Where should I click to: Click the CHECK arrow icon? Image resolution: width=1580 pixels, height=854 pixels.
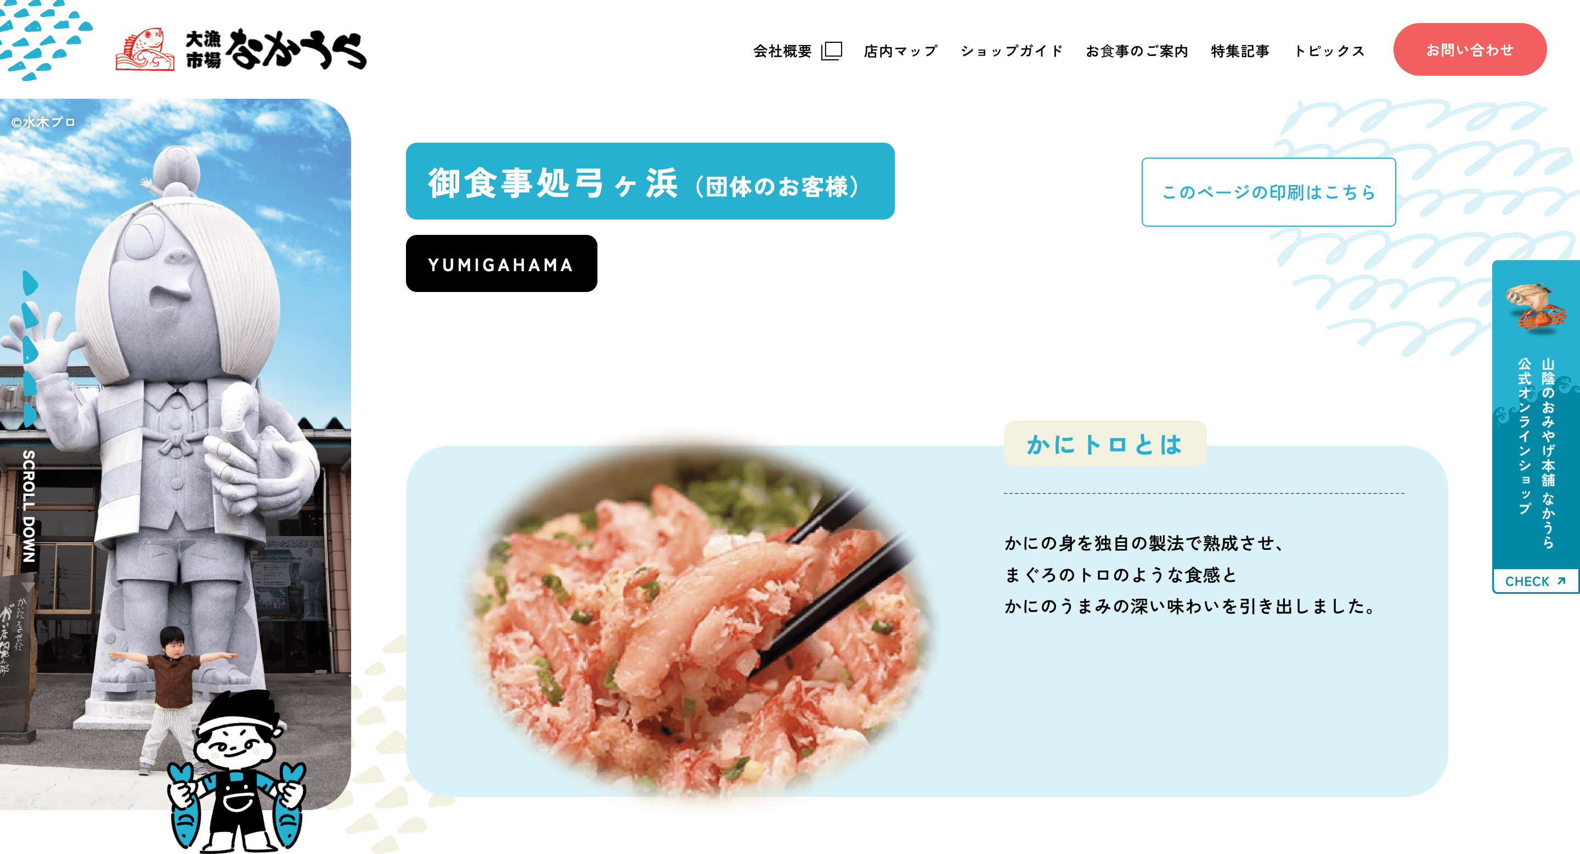coord(1561,580)
